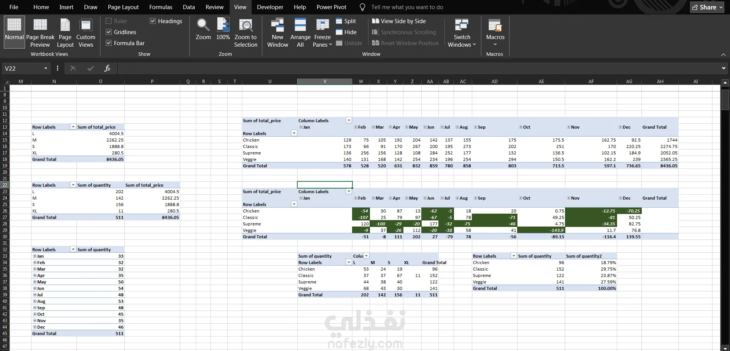
Task: Switch to the Data tab
Action: click(x=189, y=7)
